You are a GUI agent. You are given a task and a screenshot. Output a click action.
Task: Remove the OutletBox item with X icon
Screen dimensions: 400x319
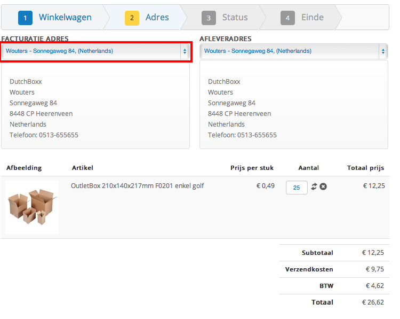click(323, 186)
